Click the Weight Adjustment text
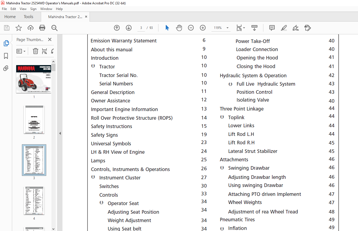 click(x=129, y=220)
